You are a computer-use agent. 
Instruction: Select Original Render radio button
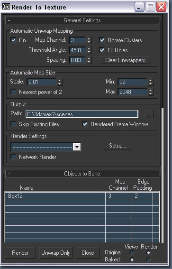pos(148,252)
